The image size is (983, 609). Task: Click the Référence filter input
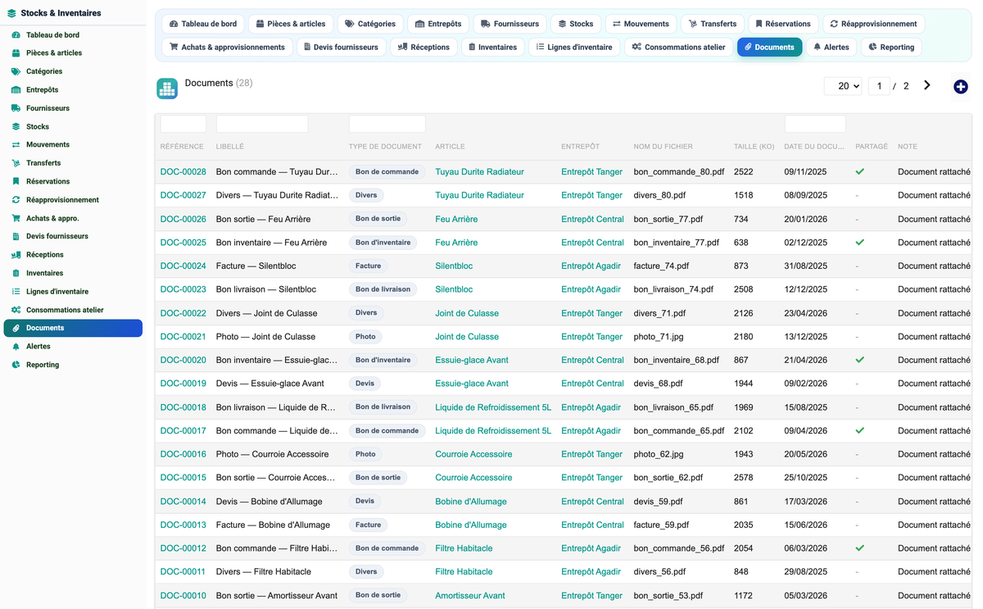pyautogui.click(x=183, y=124)
